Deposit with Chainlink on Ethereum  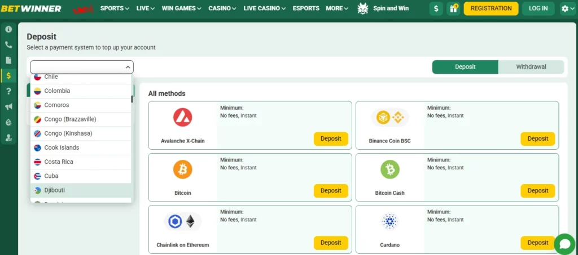click(331, 243)
